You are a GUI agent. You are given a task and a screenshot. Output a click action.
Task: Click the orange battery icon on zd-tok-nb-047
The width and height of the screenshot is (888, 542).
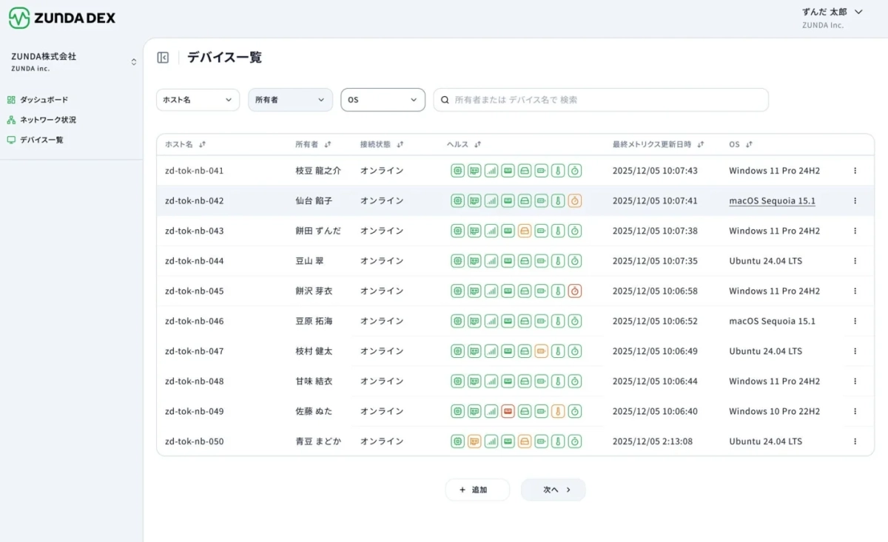[x=541, y=351]
